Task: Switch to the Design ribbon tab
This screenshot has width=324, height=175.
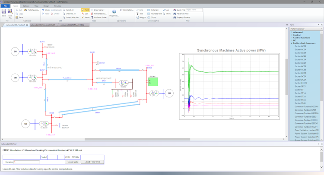Action: (x=46, y=6)
